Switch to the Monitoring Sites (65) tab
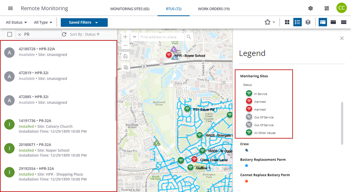 click(130, 9)
